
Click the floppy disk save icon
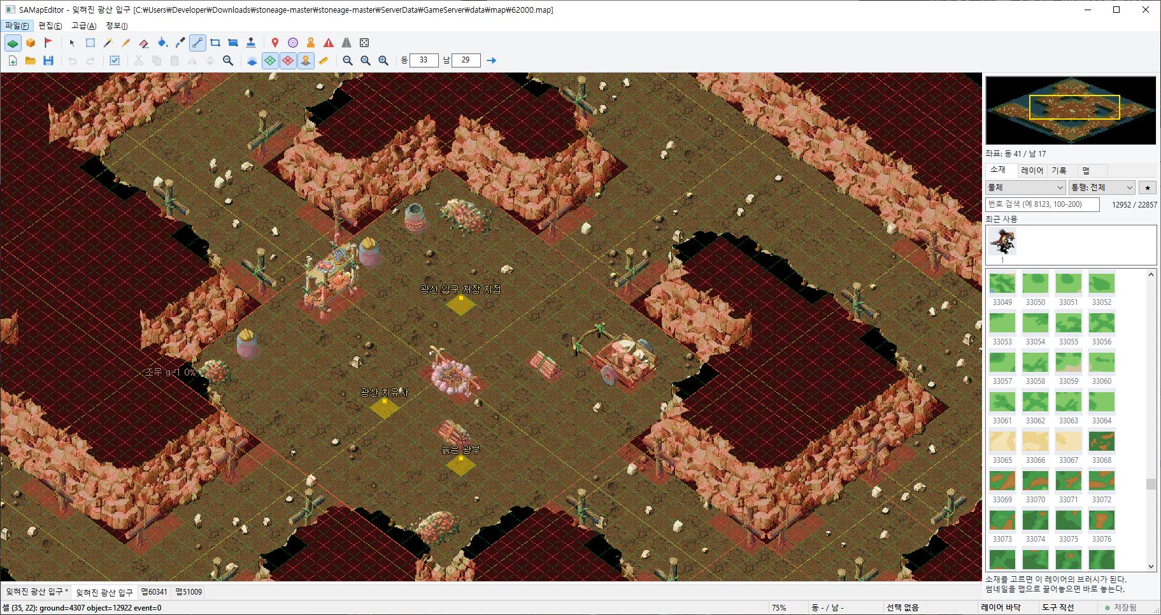(x=48, y=60)
